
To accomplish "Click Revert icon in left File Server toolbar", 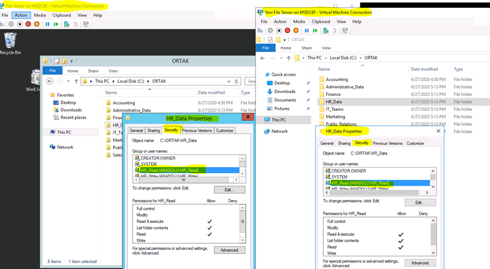I will click(x=76, y=24).
